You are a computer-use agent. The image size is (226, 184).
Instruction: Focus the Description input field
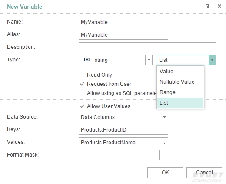[147, 47]
